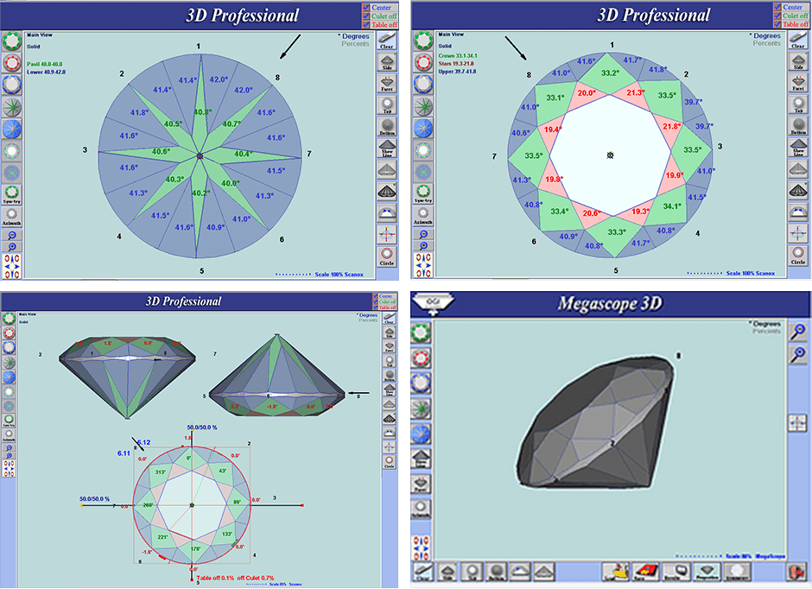Click Crown 33.1-34.1 label in crown-view window
Viewport: 812px width, 589px height.
(458, 56)
